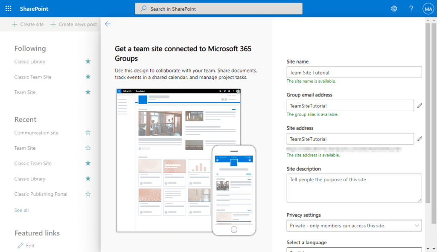Click the search magnifier icon
The height and width of the screenshot is (252, 437).
(x=143, y=9)
